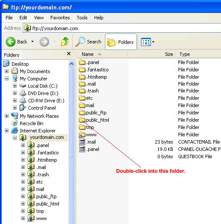Click the green Back arrow icon
Image resolution: width=221 pixels, height=224 pixels.
10,42
